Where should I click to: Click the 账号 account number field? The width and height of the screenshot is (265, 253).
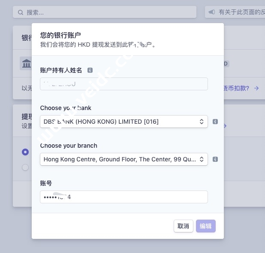[x=124, y=197]
